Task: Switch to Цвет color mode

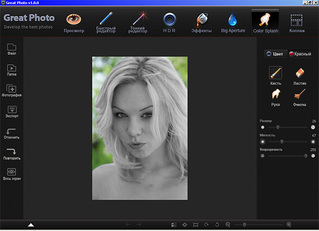Action: point(275,54)
